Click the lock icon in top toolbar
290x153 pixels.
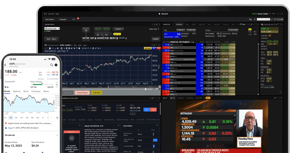tap(255, 19)
